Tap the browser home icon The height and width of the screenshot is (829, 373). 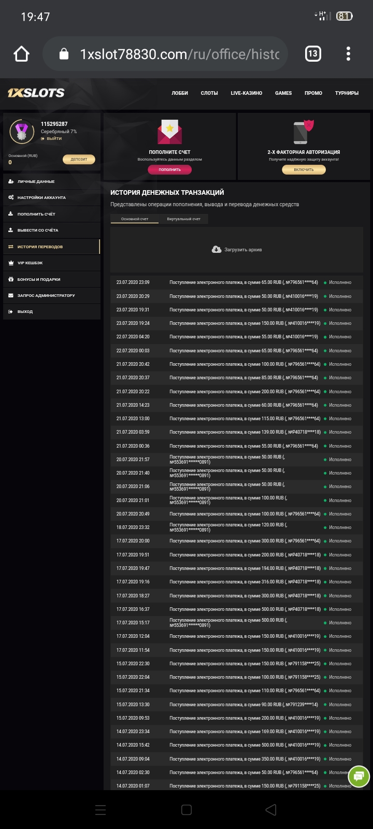(x=22, y=54)
